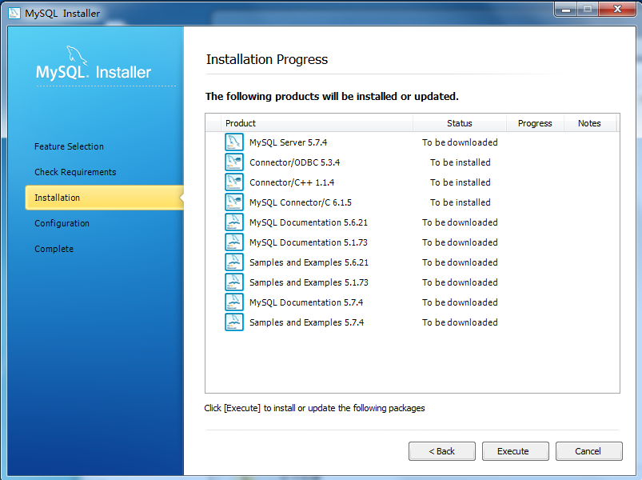Click Documentation 5.1.73's 'To be downloaded' status
The width and height of the screenshot is (642, 480).
pyautogui.click(x=460, y=242)
